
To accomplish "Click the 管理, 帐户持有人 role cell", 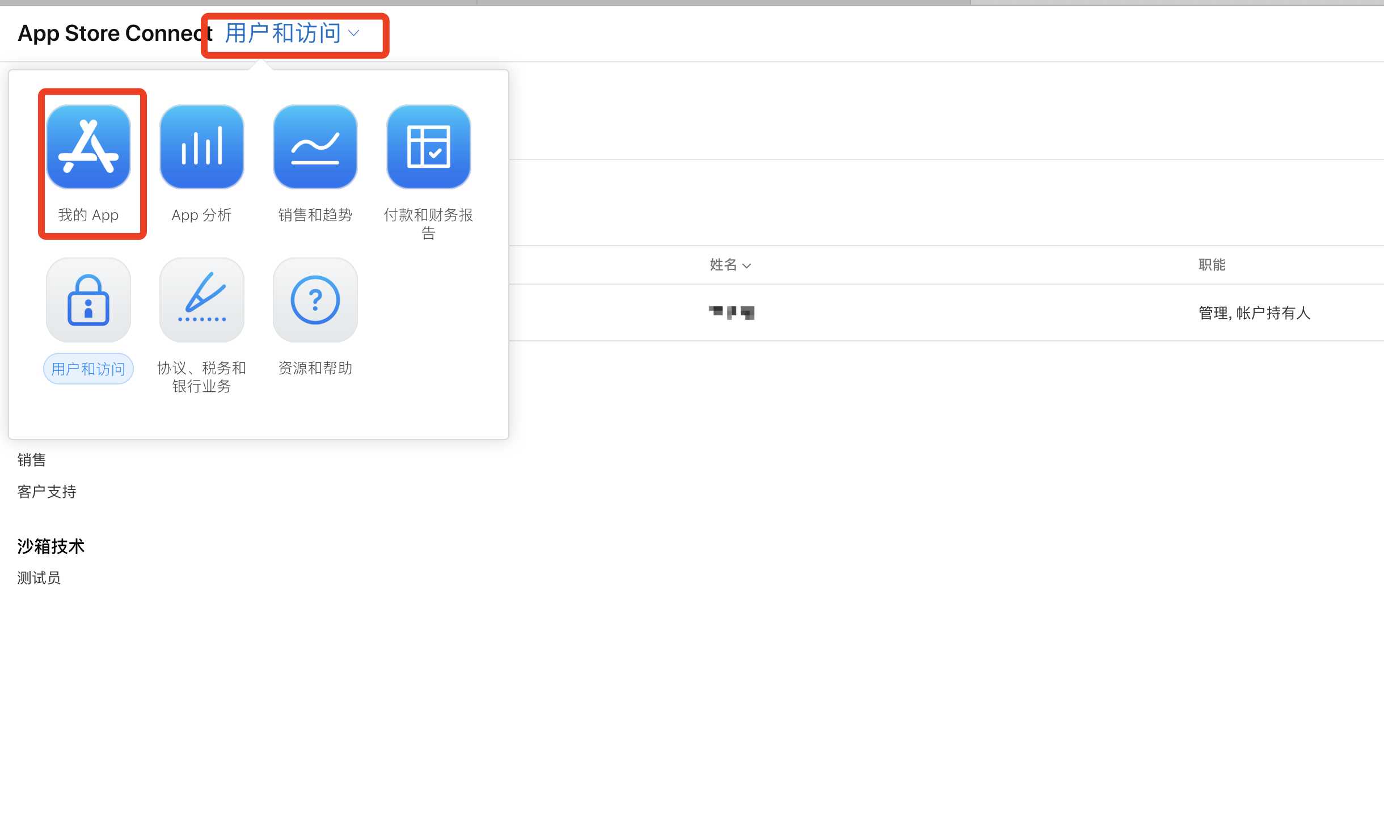I will tap(1254, 313).
